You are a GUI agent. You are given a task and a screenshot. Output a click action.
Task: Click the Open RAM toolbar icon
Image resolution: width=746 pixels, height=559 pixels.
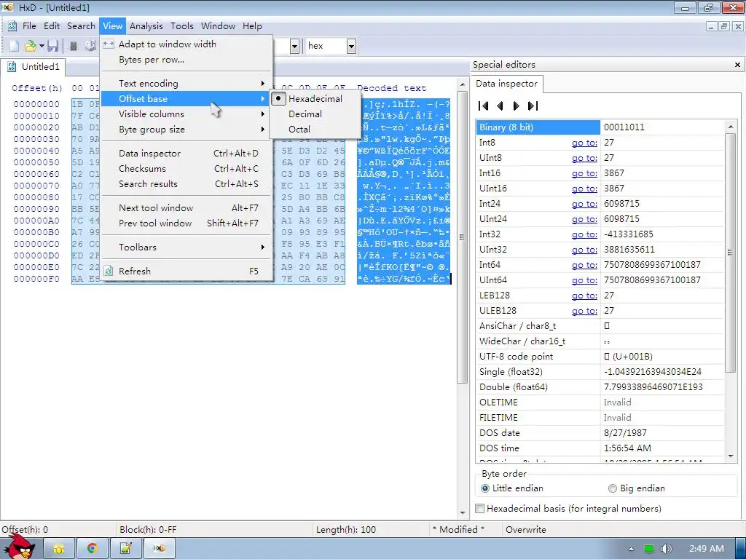[x=74, y=46]
